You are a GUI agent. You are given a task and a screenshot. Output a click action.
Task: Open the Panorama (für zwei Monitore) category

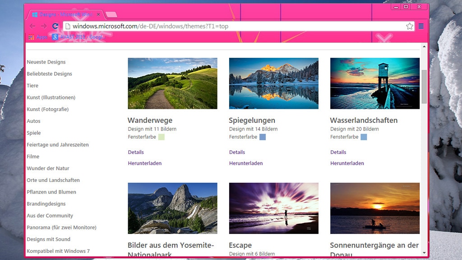pos(61,227)
